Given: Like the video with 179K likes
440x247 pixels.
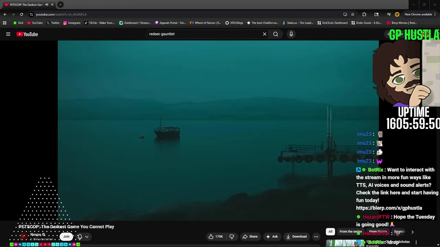Looking at the screenshot, I should [216, 236].
